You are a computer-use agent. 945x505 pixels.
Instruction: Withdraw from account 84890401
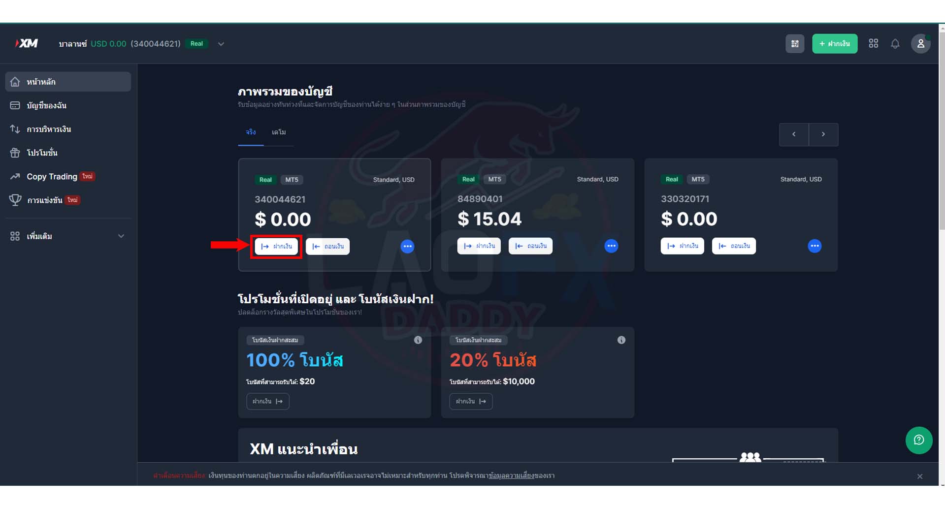click(x=530, y=246)
